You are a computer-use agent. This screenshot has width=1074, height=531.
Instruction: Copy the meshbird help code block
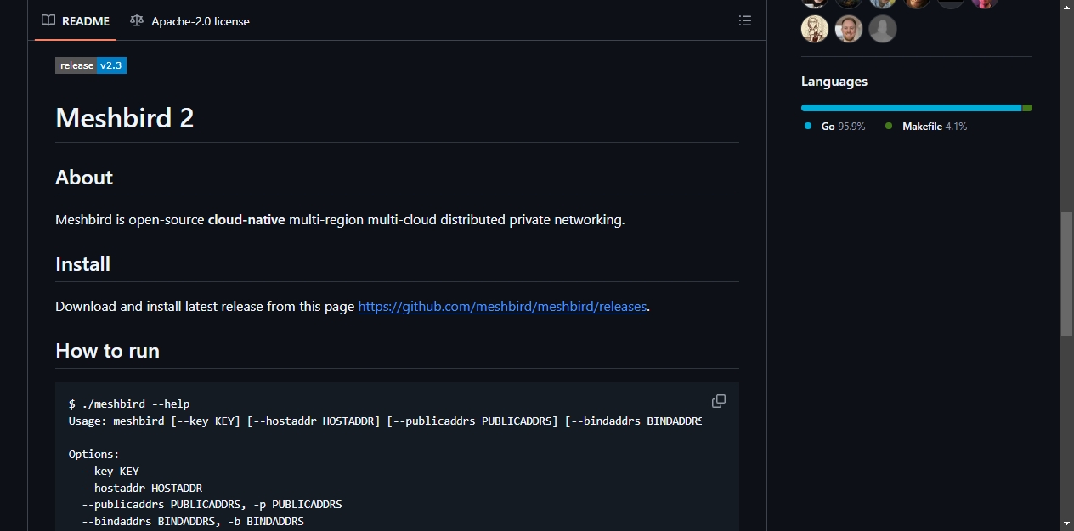719,401
